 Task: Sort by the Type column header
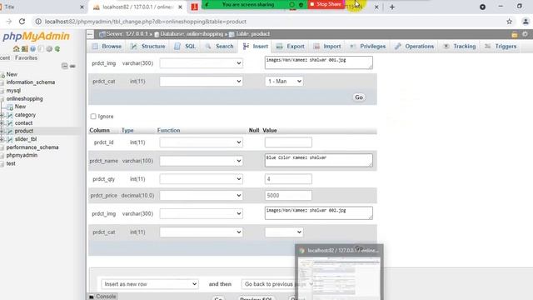[127, 130]
